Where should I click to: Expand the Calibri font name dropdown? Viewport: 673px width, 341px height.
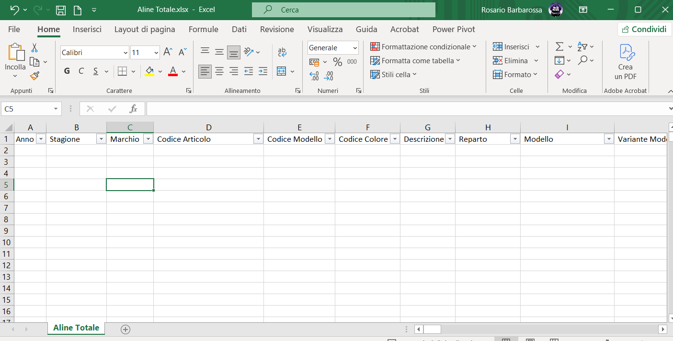click(x=126, y=52)
